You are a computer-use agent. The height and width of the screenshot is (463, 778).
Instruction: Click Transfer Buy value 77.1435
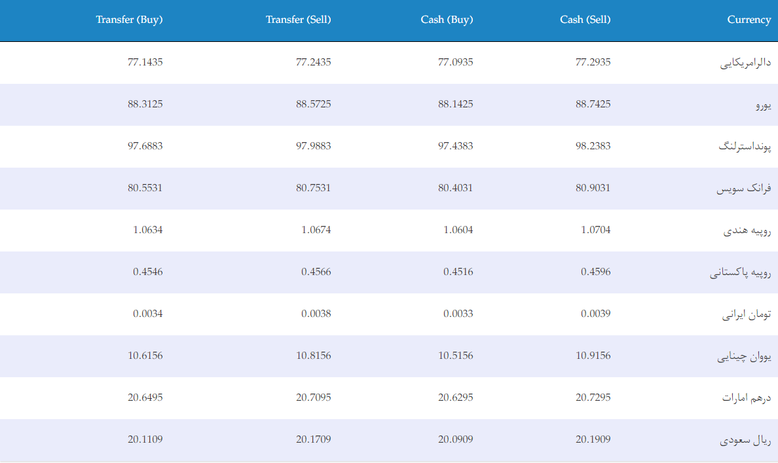coord(145,62)
